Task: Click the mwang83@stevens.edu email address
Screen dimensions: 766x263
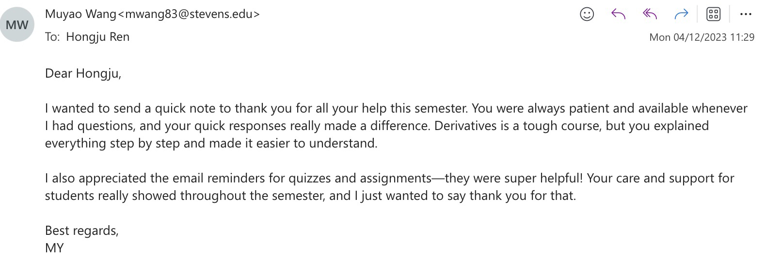Action: tap(189, 14)
